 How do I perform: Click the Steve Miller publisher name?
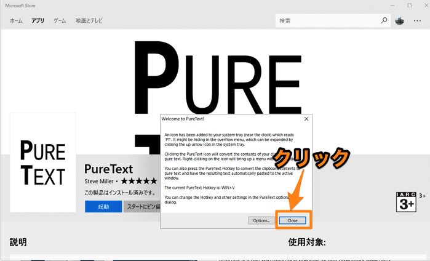[98, 181]
